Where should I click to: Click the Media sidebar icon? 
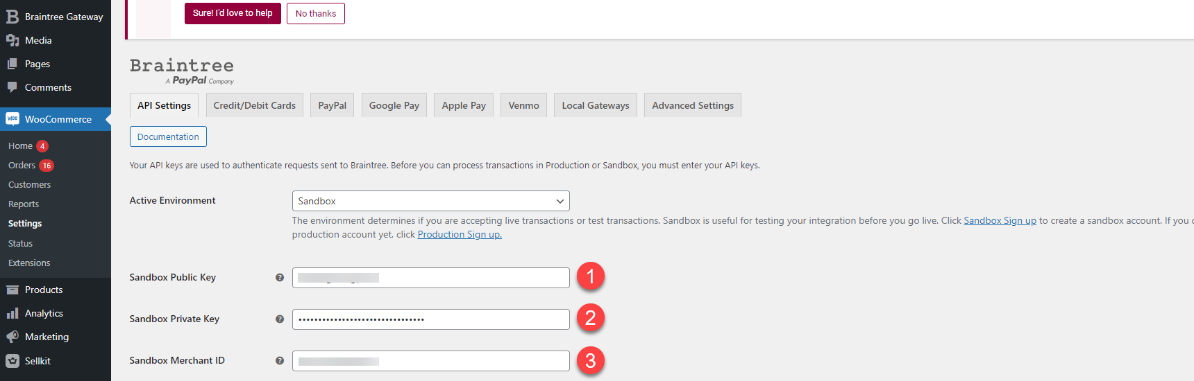12,40
